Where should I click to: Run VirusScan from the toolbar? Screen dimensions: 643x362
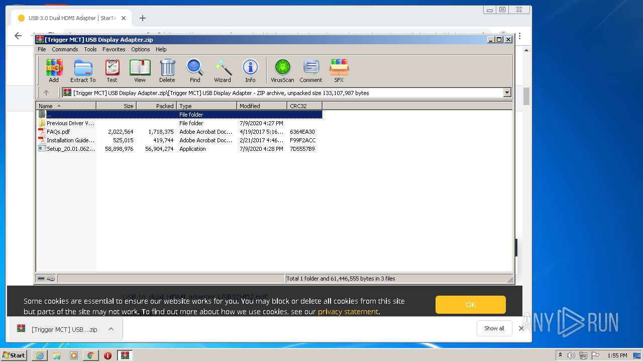click(x=282, y=70)
